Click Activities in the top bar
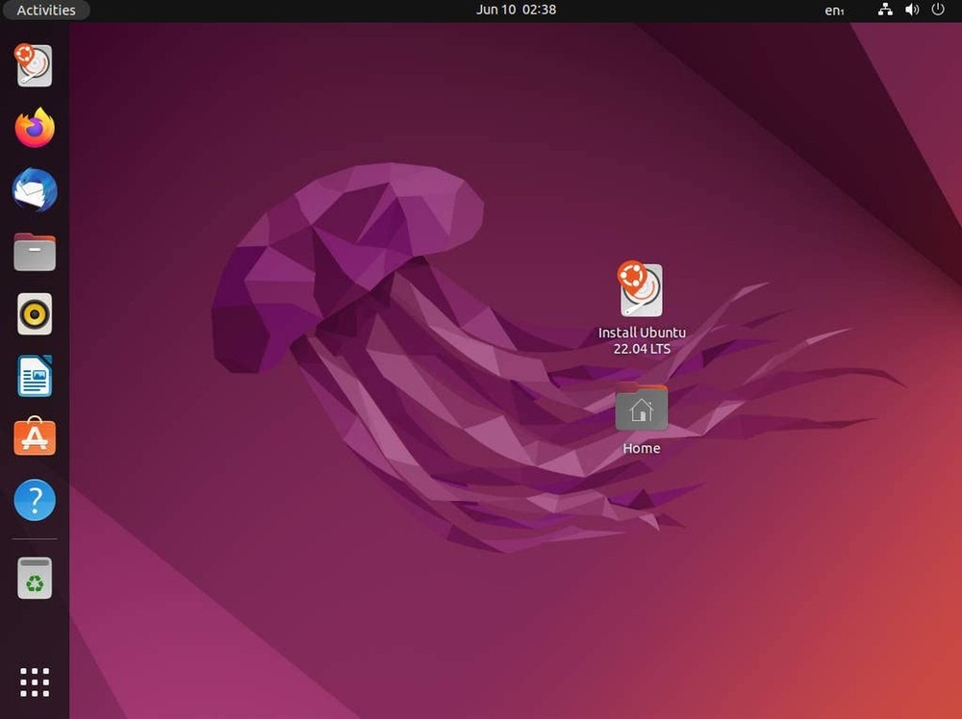Screen dimensions: 962x719 click(46, 10)
